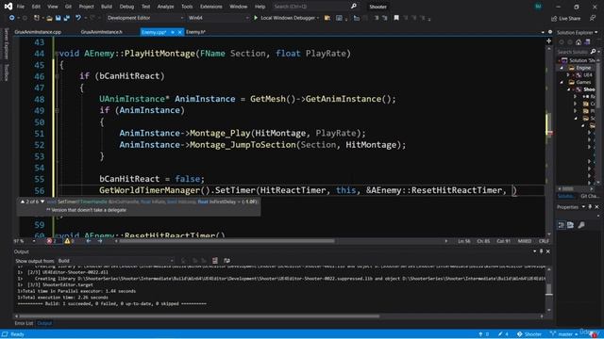Expand the UE4 project node
The width and height of the screenshot is (604, 339).
pyautogui.click(x=568, y=75)
